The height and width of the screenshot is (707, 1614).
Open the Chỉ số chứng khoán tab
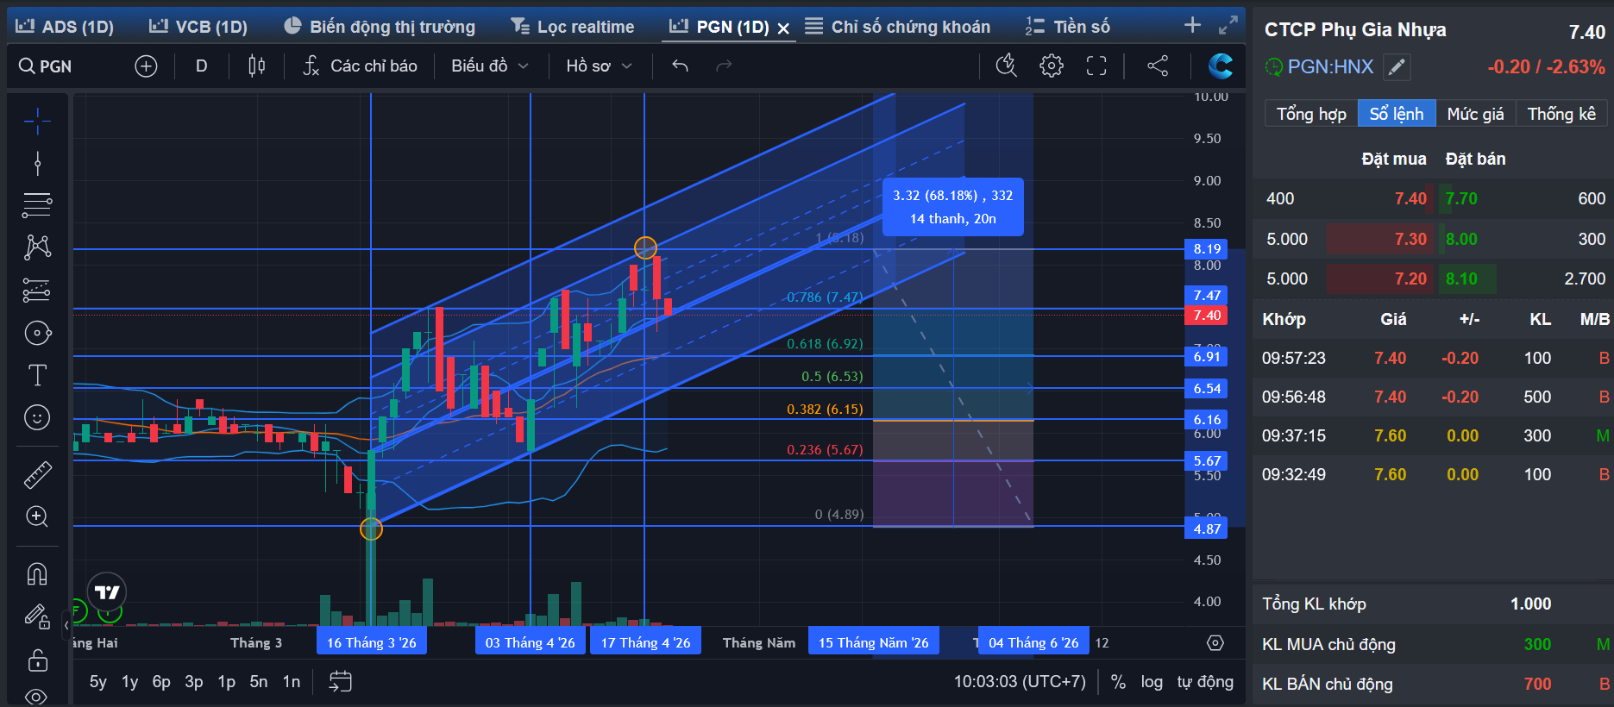pos(897,27)
